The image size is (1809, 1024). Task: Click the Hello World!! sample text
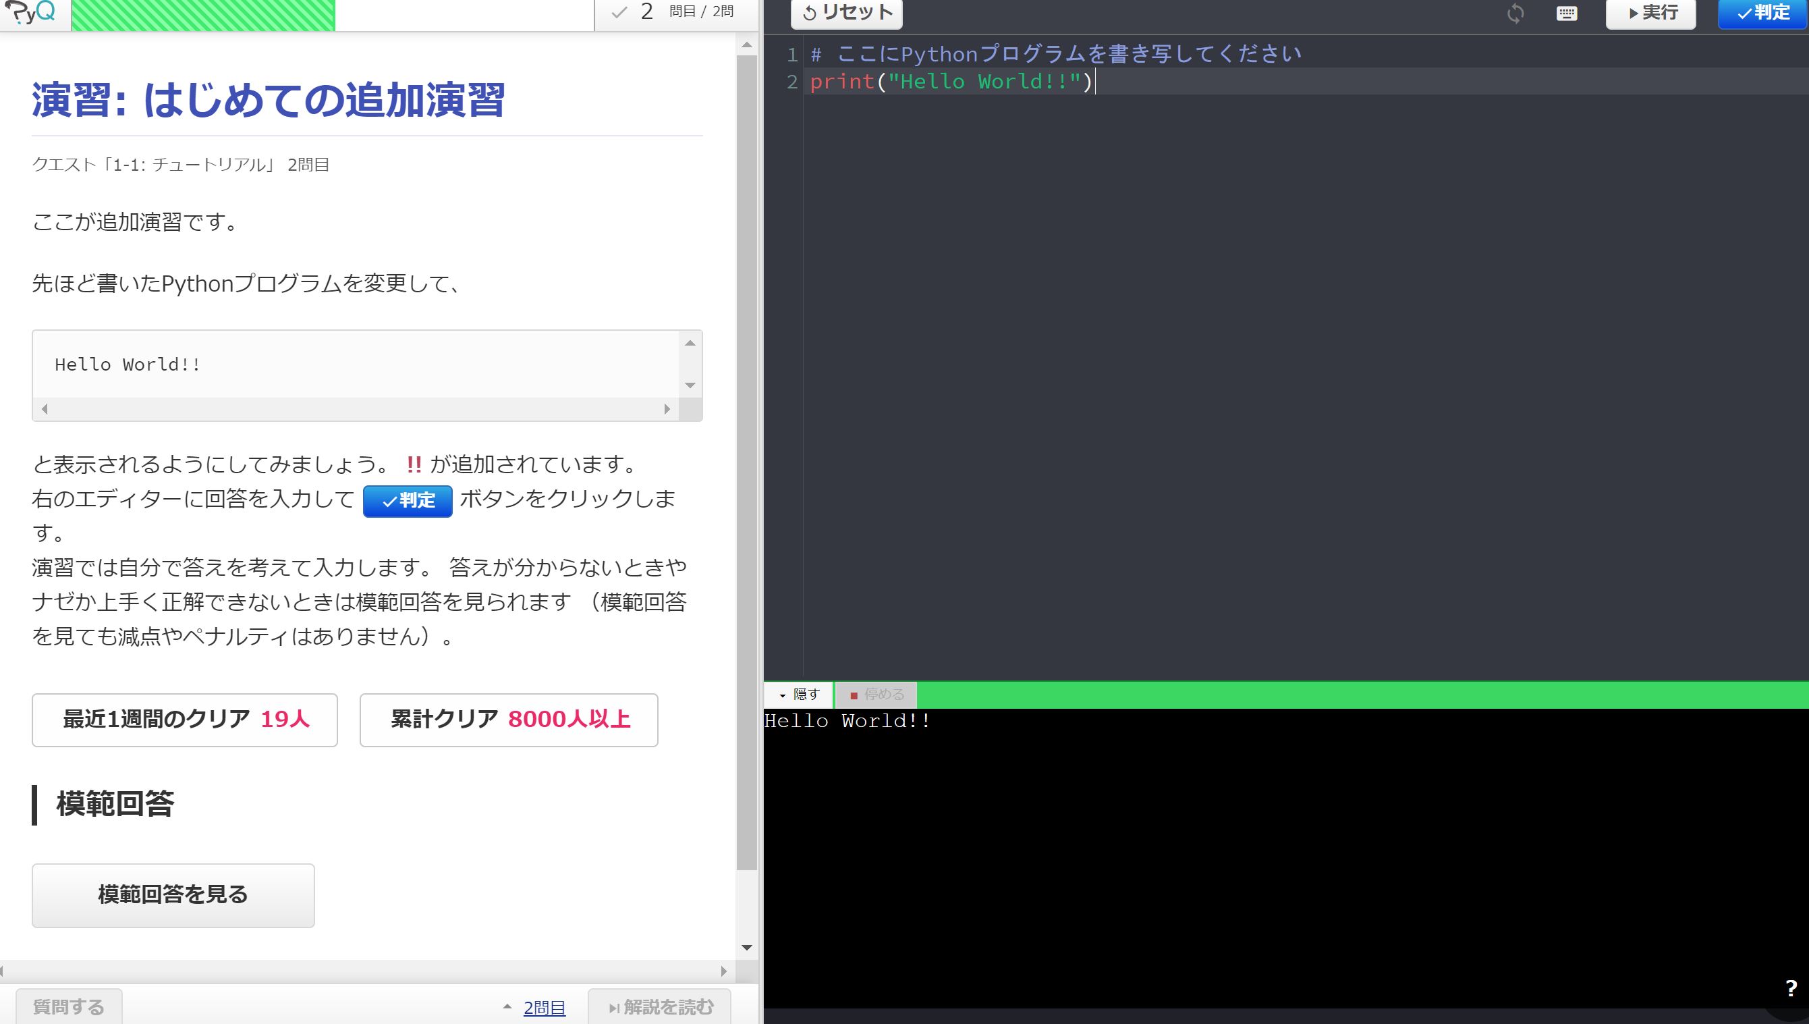(x=128, y=365)
